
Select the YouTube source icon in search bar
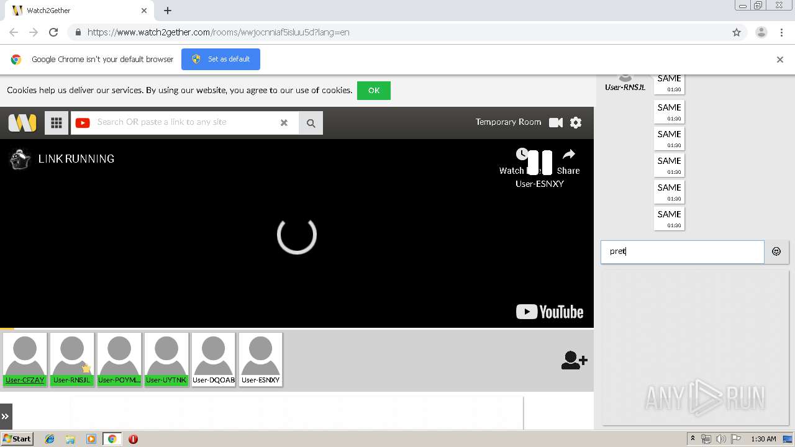tap(83, 123)
